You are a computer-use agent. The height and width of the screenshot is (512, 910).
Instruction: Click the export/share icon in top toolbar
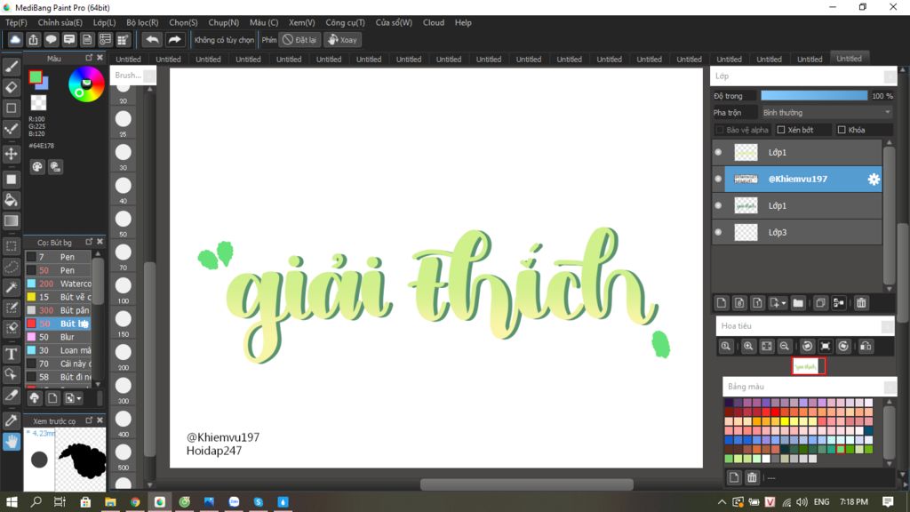point(33,39)
